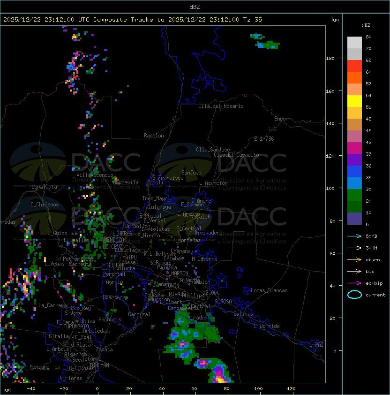Click the 'TUPUNGATO' place label
The height and width of the screenshot is (395, 390).
click(76, 326)
